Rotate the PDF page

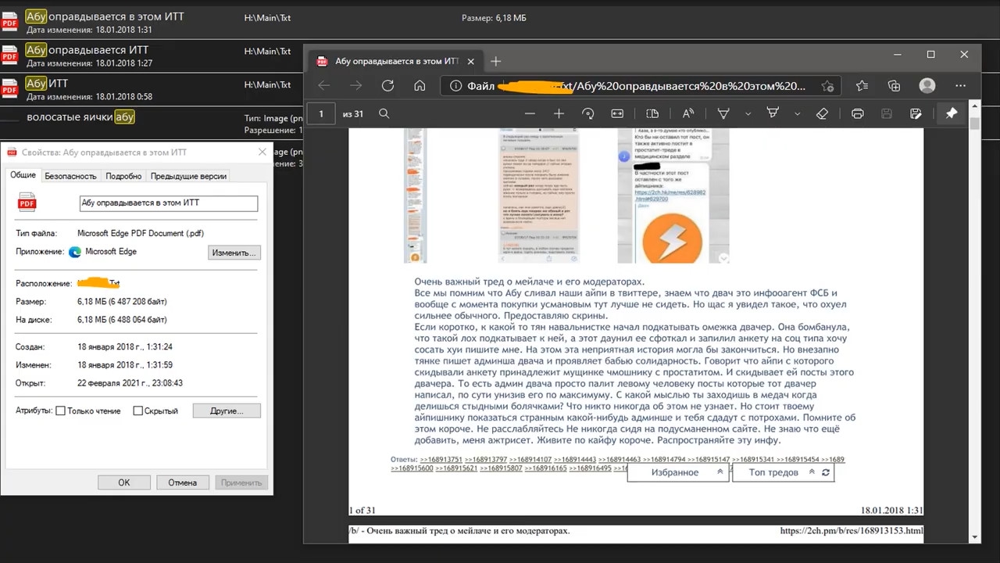(x=588, y=113)
